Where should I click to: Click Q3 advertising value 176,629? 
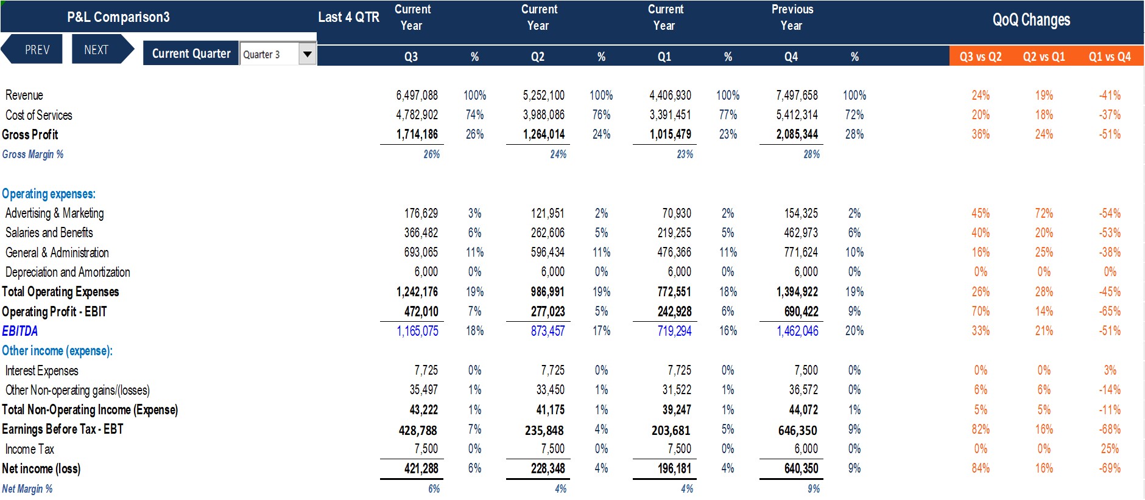(421, 213)
